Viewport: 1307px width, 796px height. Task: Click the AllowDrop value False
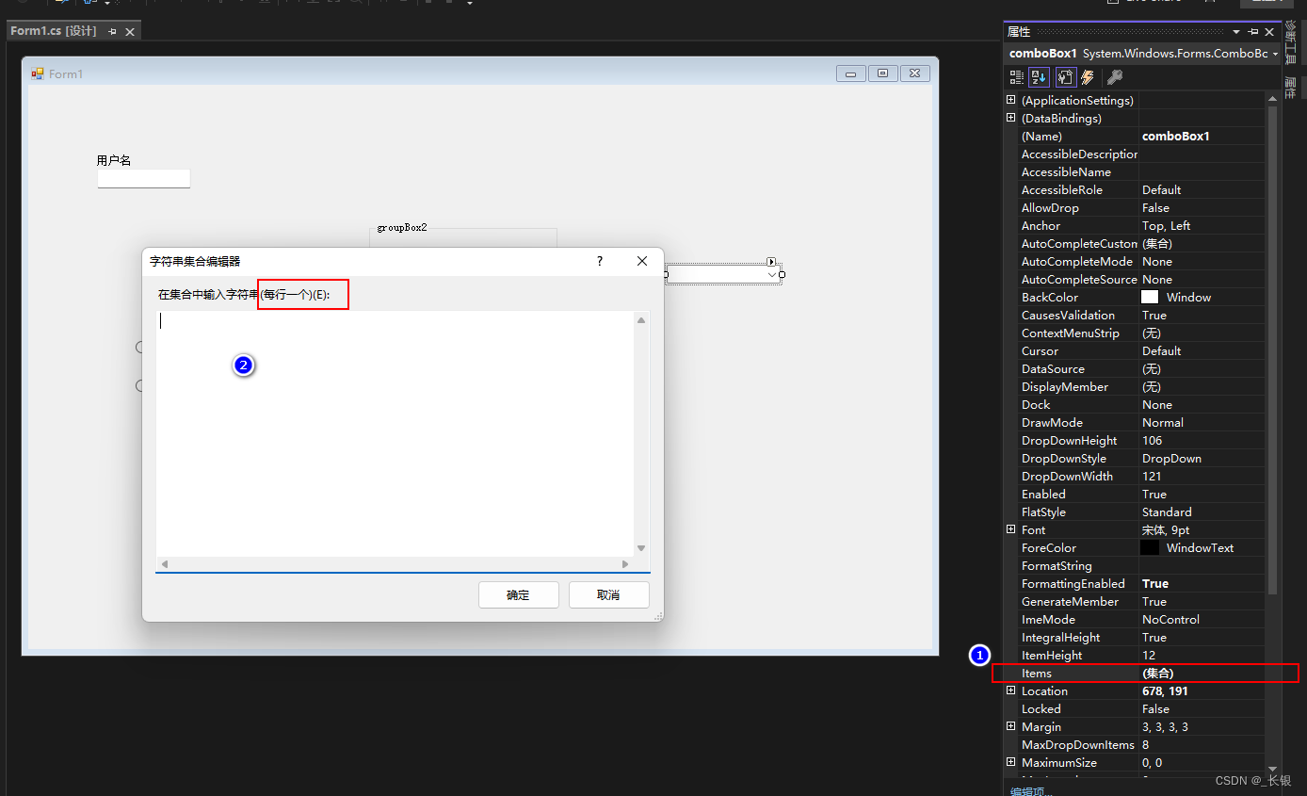[1155, 207]
